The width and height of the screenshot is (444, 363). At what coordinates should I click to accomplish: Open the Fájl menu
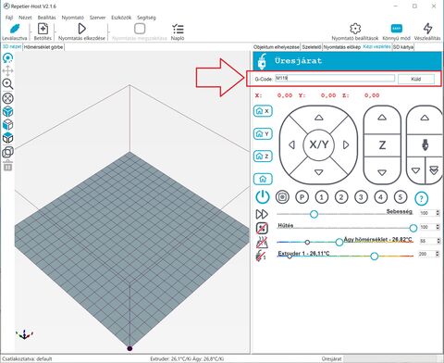click(9, 18)
